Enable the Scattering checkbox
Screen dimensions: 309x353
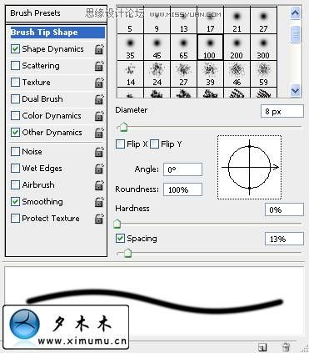(x=15, y=66)
